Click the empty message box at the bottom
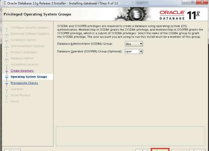The width and height of the screenshot is (209, 151). pos(130,136)
